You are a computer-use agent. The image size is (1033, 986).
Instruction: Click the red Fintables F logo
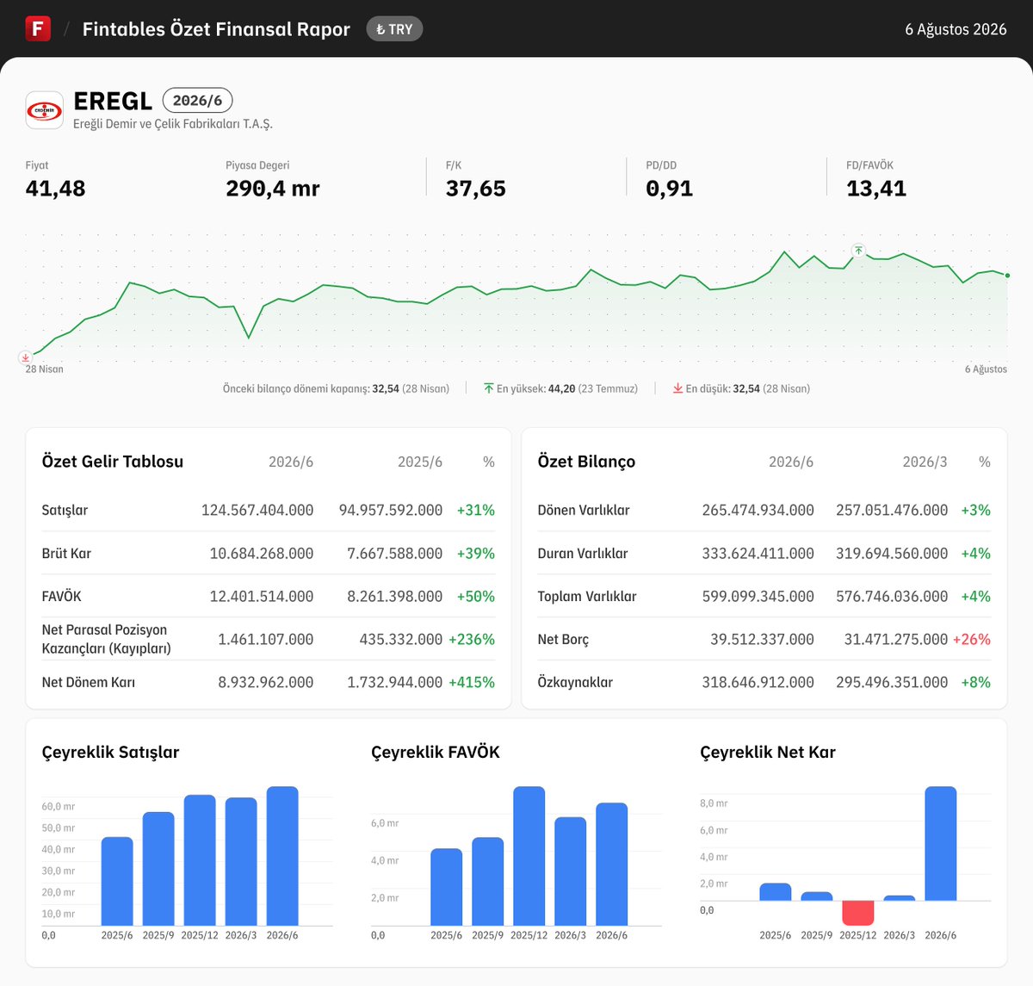click(x=38, y=28)
